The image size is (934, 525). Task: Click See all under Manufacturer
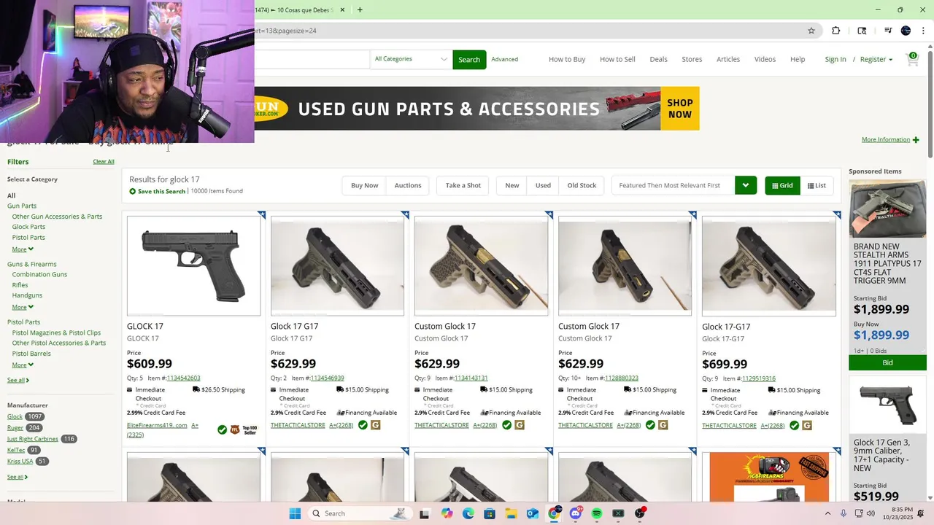18,477
